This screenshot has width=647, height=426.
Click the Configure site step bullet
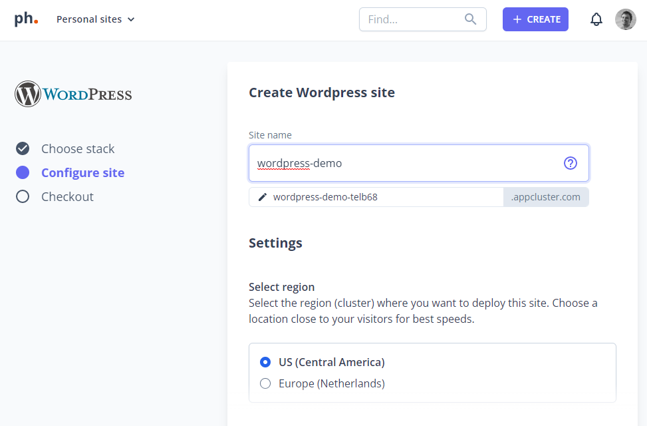pyautogui.click(x=23, y=172)
